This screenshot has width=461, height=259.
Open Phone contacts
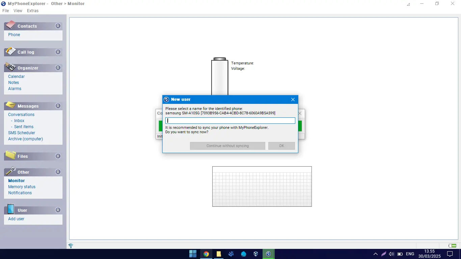[x=14, y=35]
